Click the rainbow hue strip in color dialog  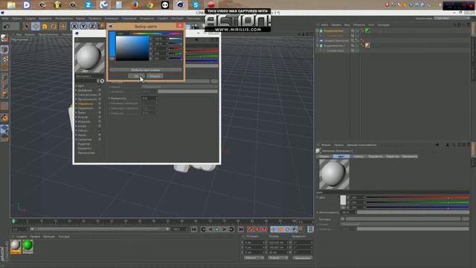pos(157,33)
